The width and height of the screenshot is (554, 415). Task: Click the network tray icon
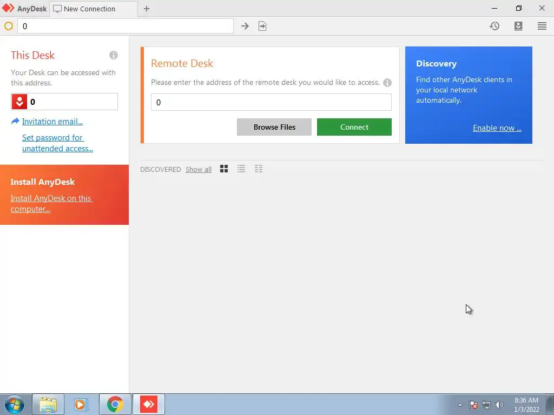click(x=486, y=405)
